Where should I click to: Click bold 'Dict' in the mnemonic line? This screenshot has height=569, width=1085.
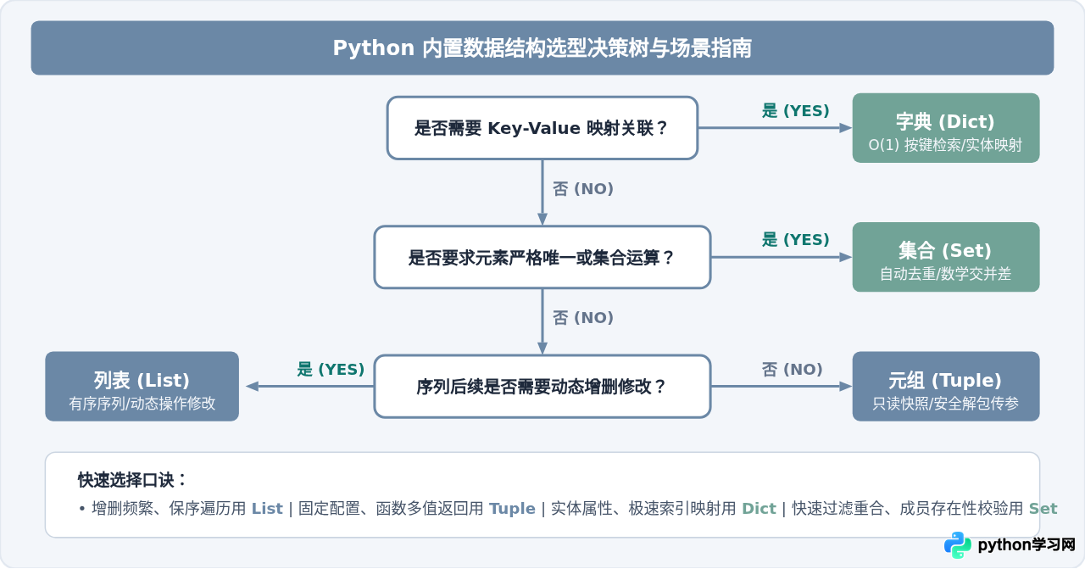pos(759,509)
